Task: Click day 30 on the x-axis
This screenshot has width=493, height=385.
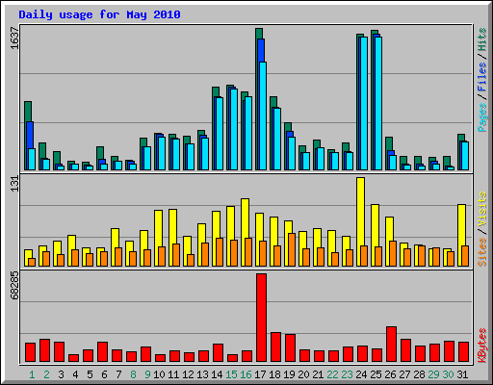Action: (x=448, y=374)
